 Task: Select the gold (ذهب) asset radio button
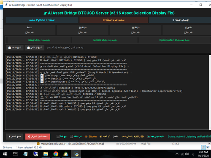101,137
